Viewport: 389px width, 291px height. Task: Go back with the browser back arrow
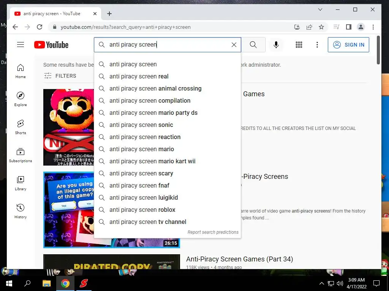(15, 27)
